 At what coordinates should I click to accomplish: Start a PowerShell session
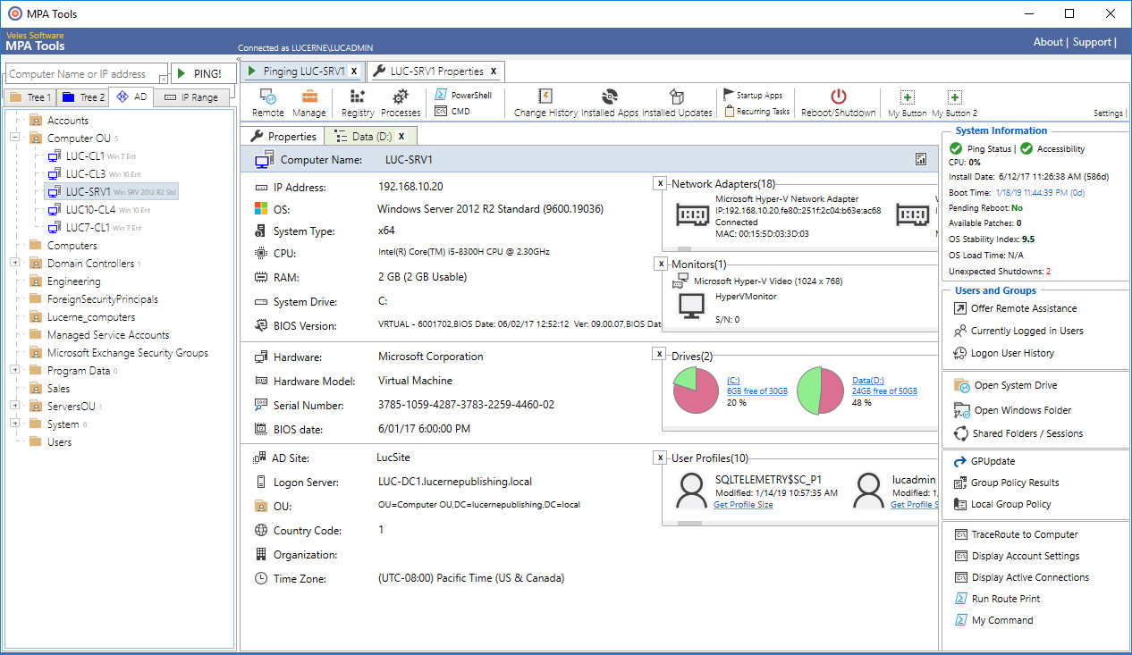[x=462, y=95]
